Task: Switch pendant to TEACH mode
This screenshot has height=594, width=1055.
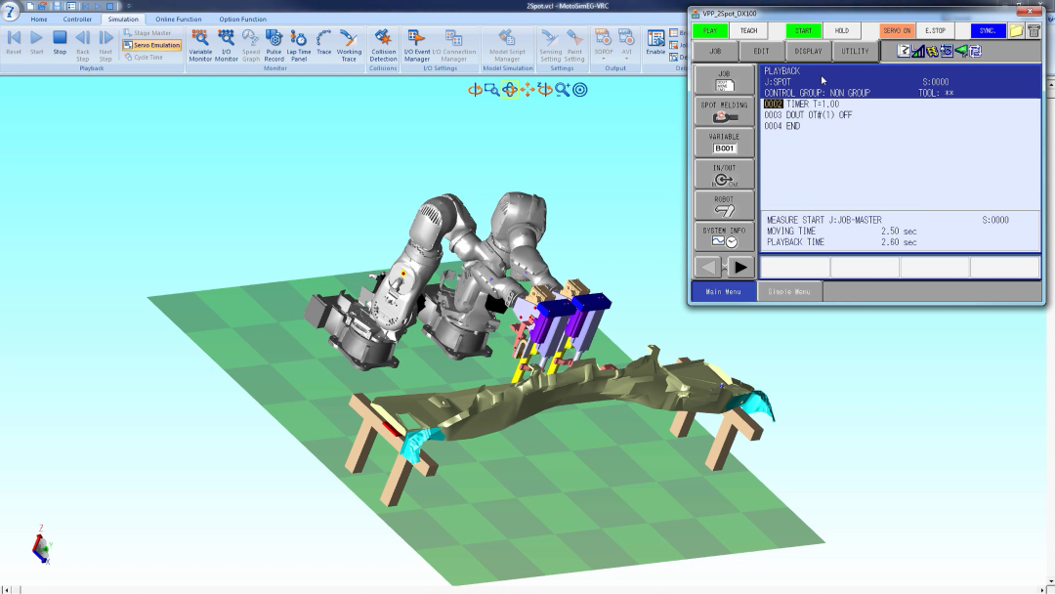Action: pyautogui.click(x=748, y=31)
